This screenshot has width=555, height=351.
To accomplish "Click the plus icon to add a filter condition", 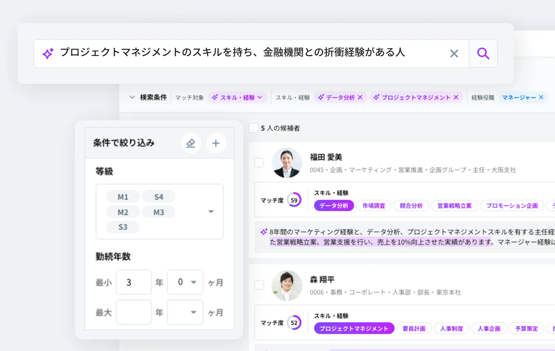I will pos(216,143).
